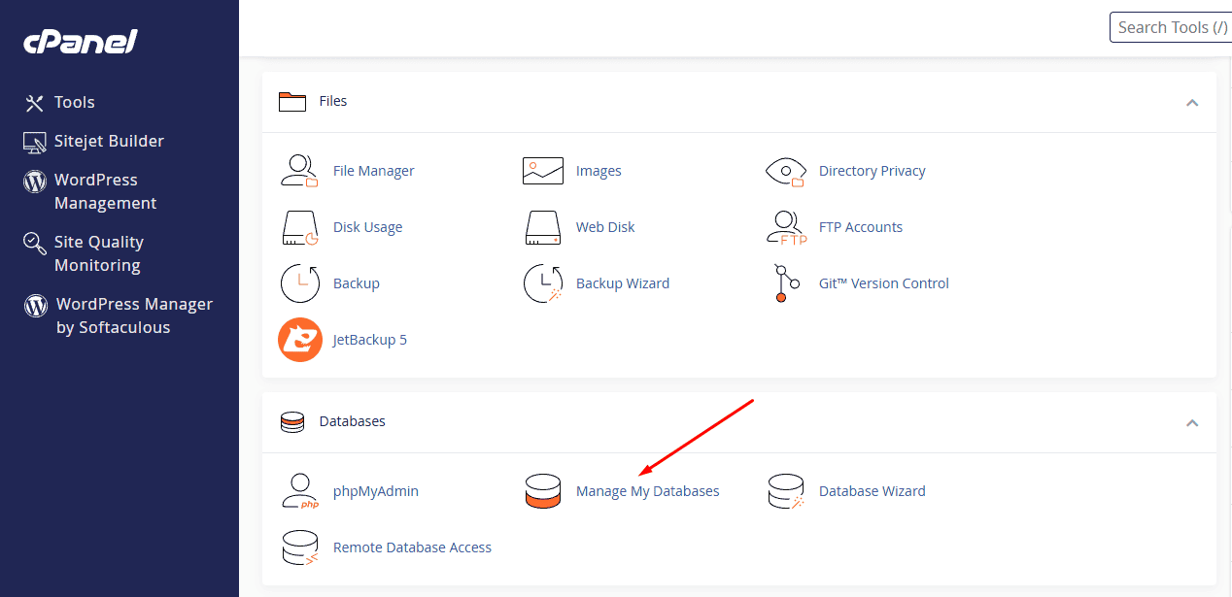
Task: Open the Remote Database Access link
Action: 412,547
